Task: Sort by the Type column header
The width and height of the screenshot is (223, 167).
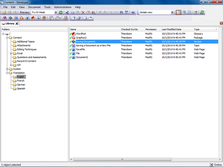Action: click(x=206, y=29)
